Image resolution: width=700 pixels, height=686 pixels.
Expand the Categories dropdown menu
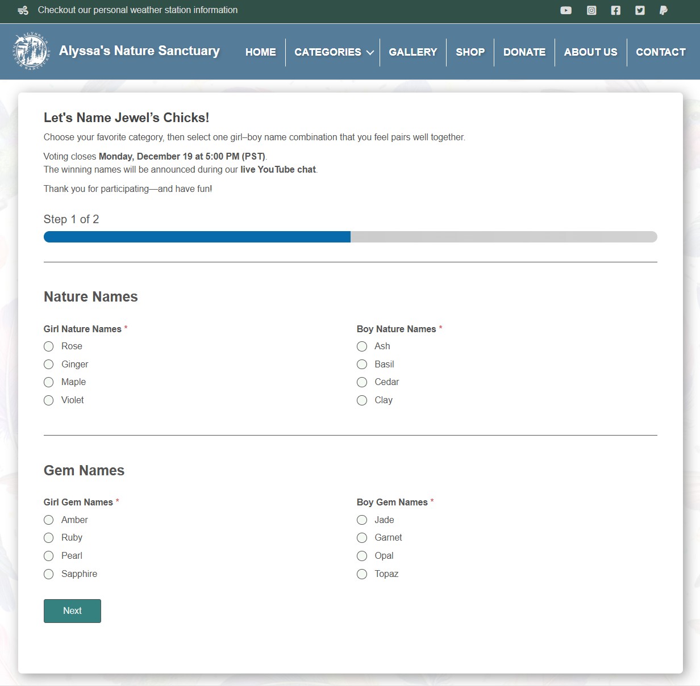pyautogui.click(x=334, y=52)
